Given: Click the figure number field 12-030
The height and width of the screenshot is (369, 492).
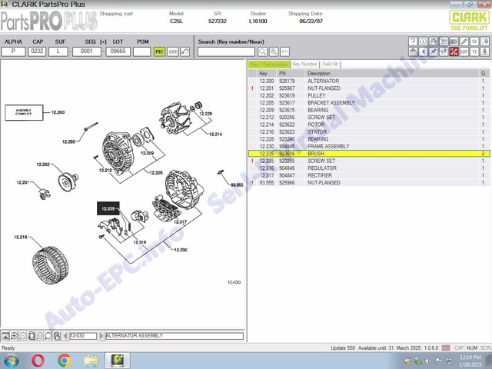Looking at the screenshot, I should click(83, 336).
